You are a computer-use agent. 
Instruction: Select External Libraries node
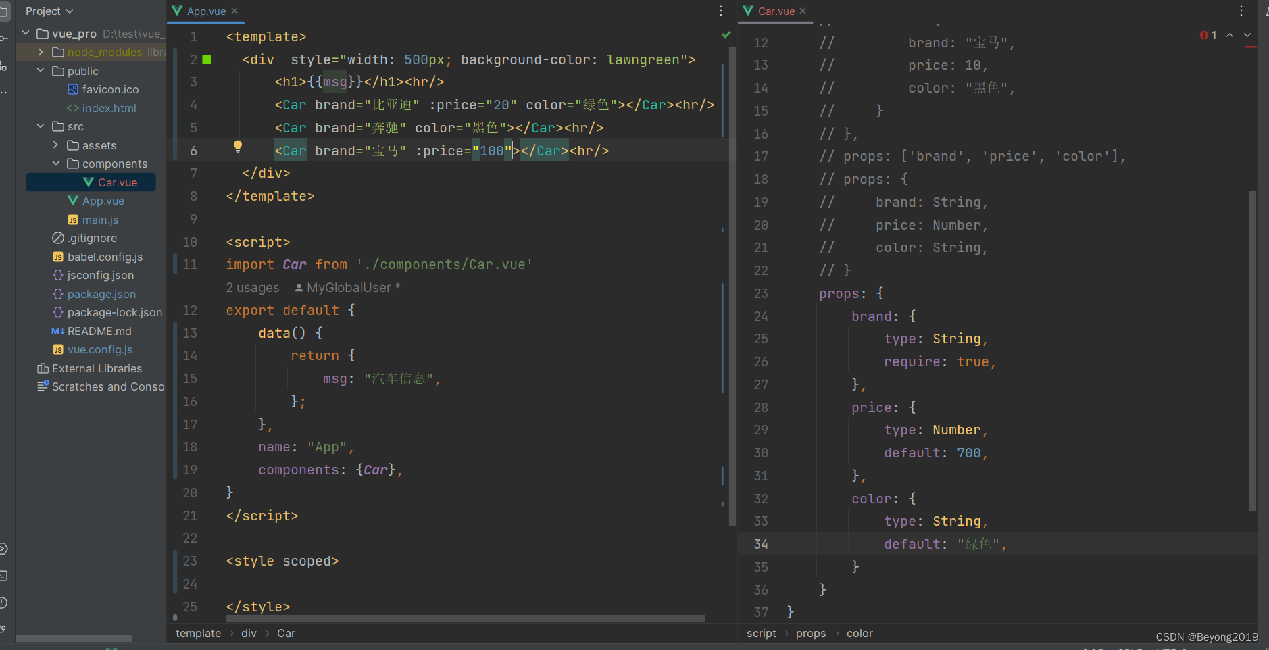(89, 368)
